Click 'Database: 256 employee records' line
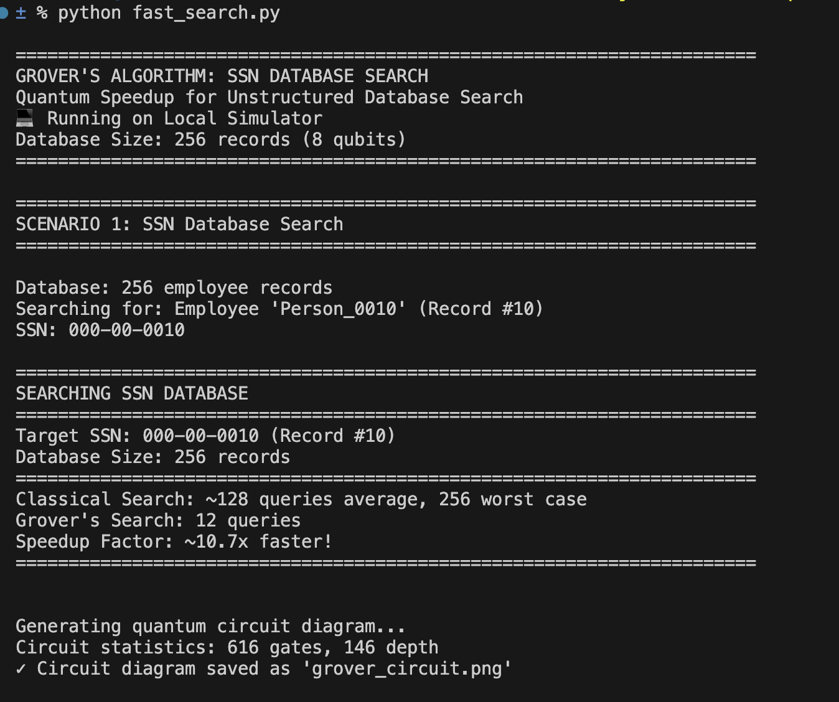The height and width of the screenshot is (702, 839). point(174,288)
